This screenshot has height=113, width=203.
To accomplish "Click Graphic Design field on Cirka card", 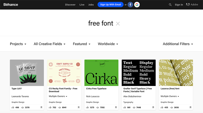I will [x=93, y=102].
